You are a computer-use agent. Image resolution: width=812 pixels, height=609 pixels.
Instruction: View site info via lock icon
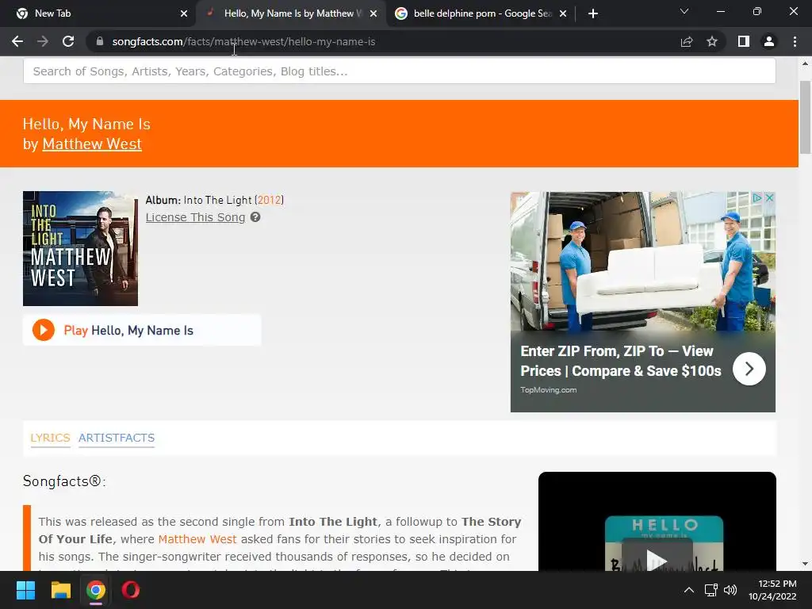tap(100, 41)
